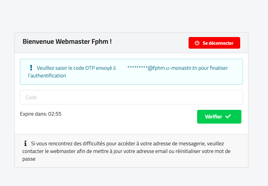Click the word l'authentification in the alert
The height and width of the screenshot is (186, 268).
pyautogui.click(x=47, y=76)
